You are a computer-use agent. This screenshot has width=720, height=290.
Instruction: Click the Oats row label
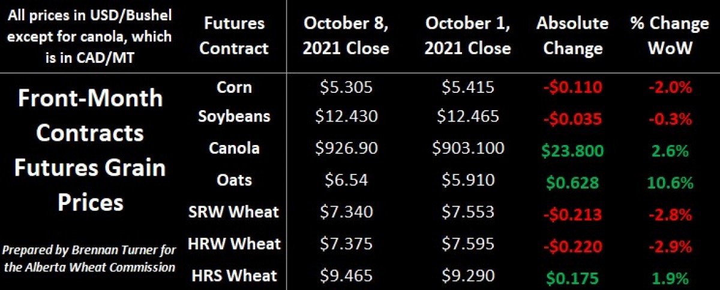pos(234,180)
